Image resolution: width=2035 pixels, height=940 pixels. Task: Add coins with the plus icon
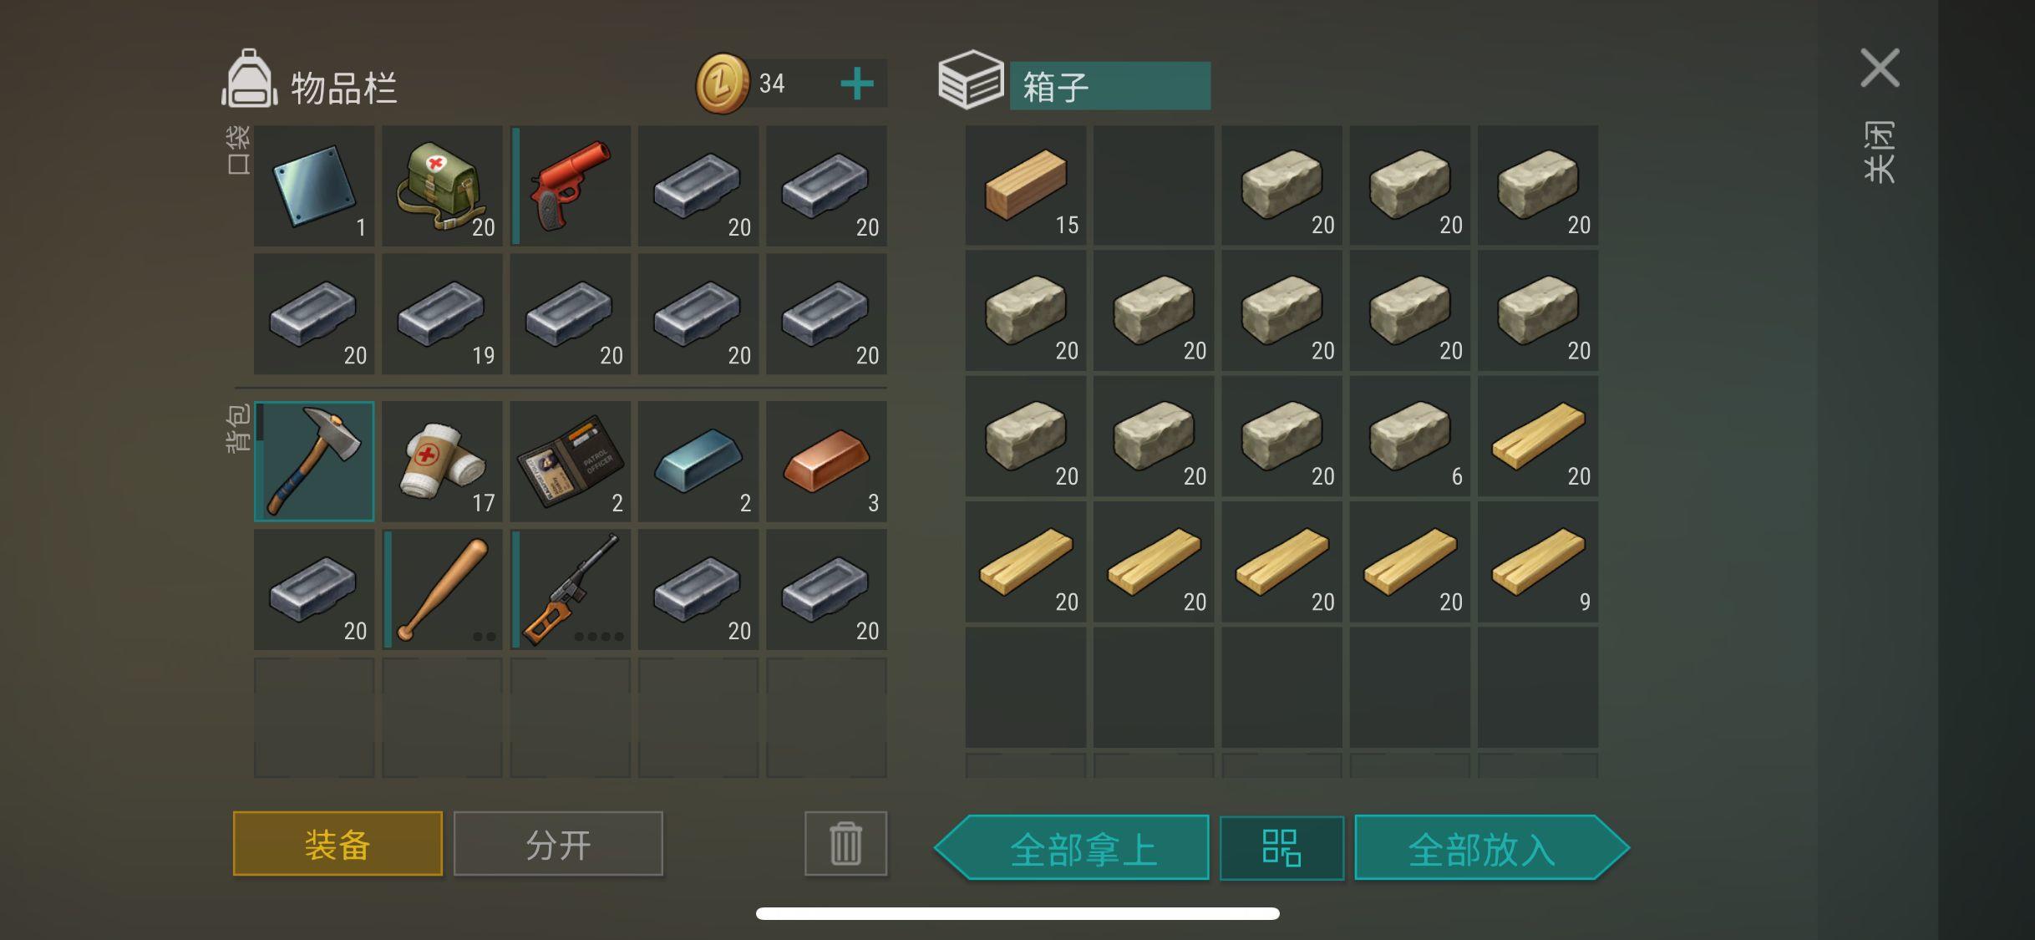[x=857, y=84]
